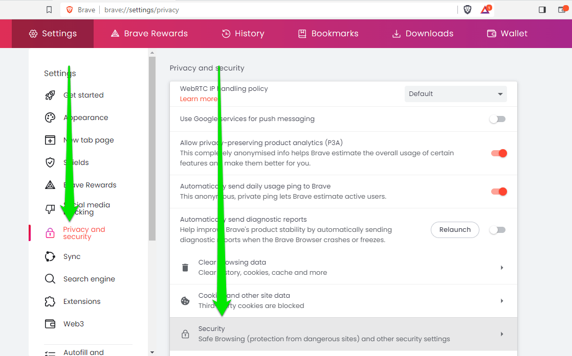Switch to the Settings tab
Screen dimensions: 572x356
tap(53, 34)
